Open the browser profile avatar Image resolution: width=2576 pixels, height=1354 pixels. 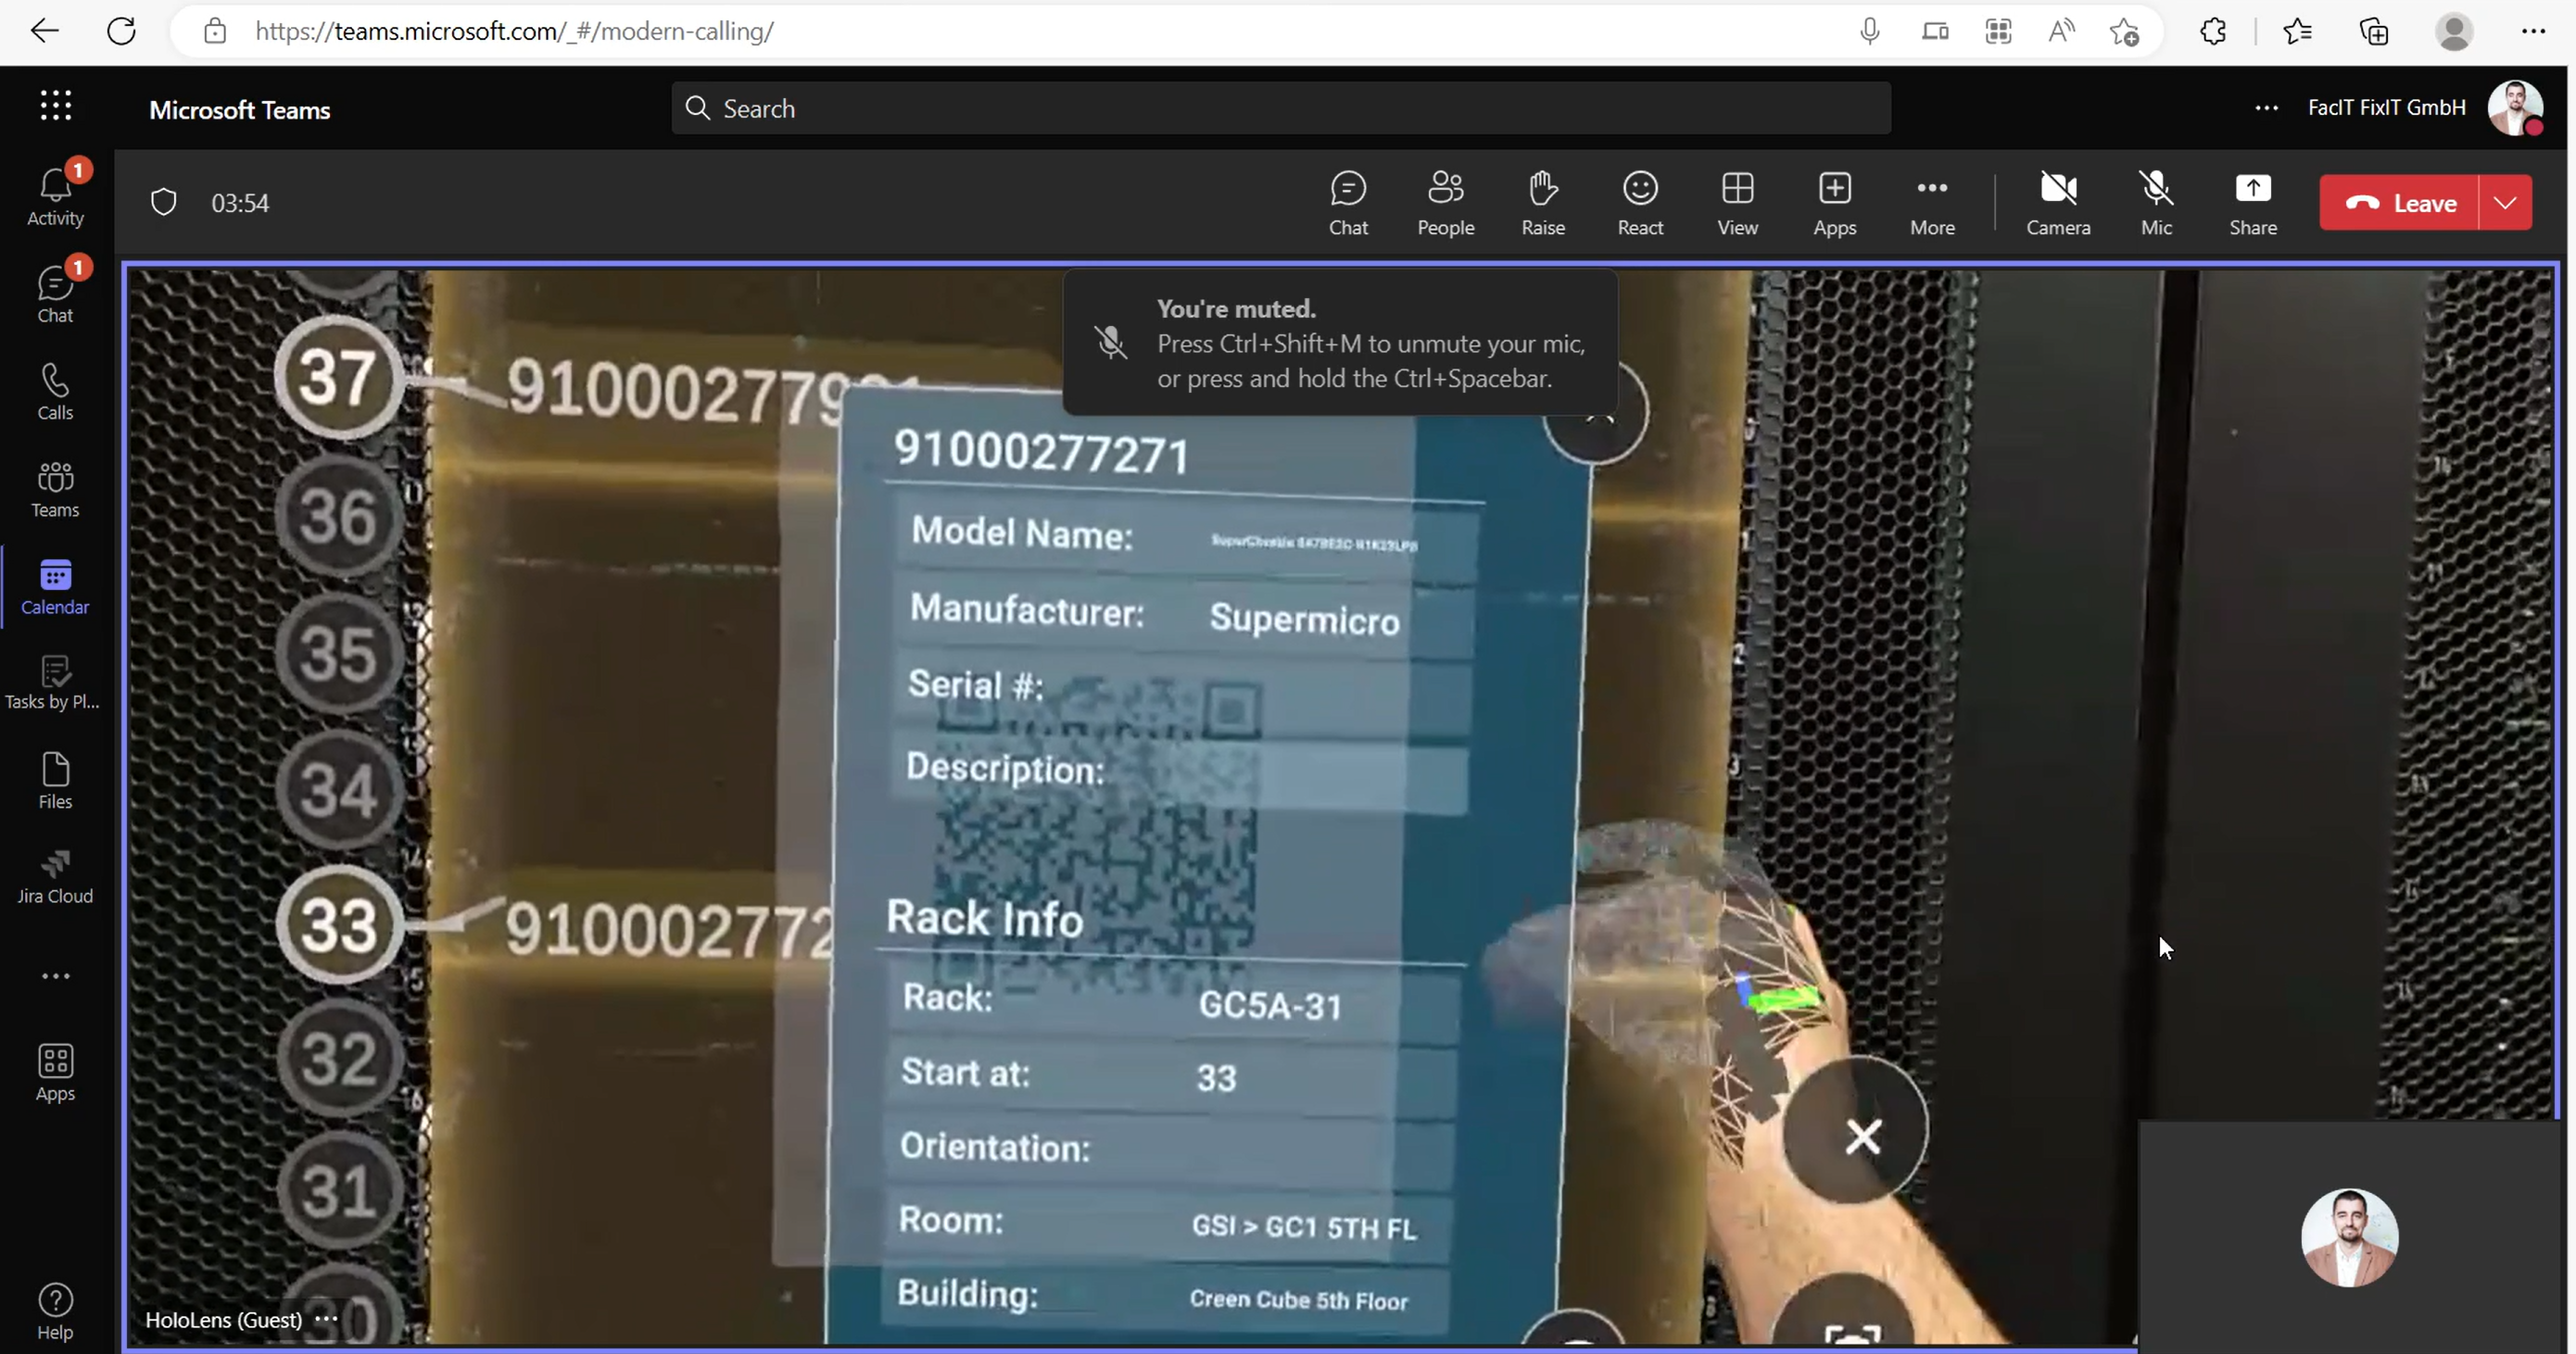[2454, 31]
